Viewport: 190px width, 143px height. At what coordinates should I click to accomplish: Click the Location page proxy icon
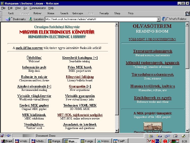pyautogui.click(x=31, y=19)
